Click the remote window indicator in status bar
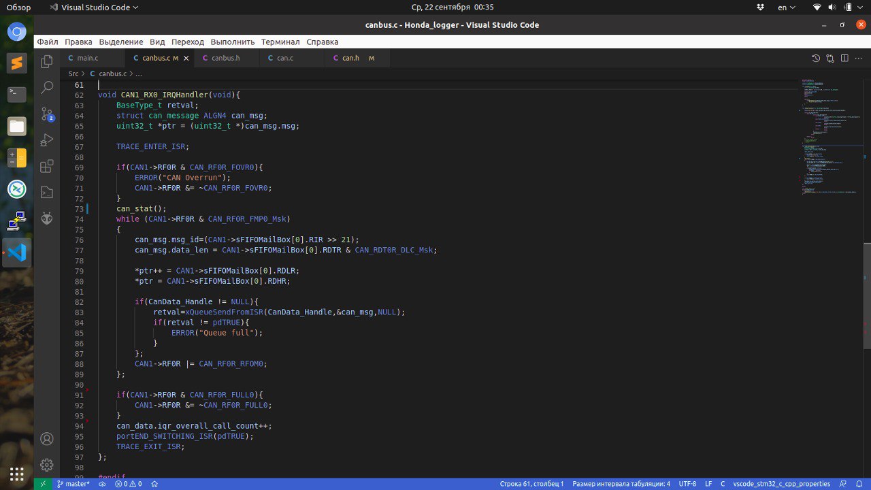Image resolution: width=871 pixels, height=490 pixels. (43, 484)
